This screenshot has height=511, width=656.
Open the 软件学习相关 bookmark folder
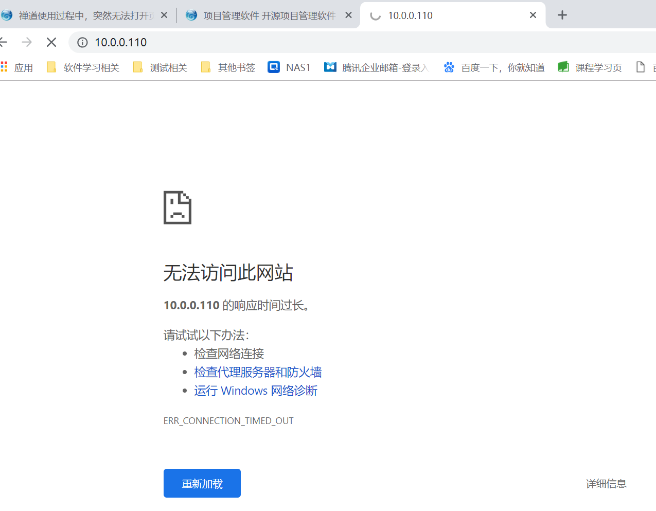(x=83, y=67)
